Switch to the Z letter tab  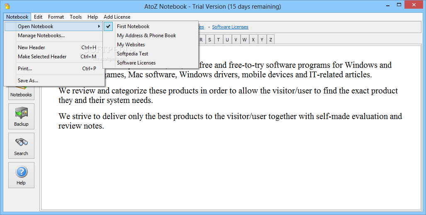coord(270,40)
